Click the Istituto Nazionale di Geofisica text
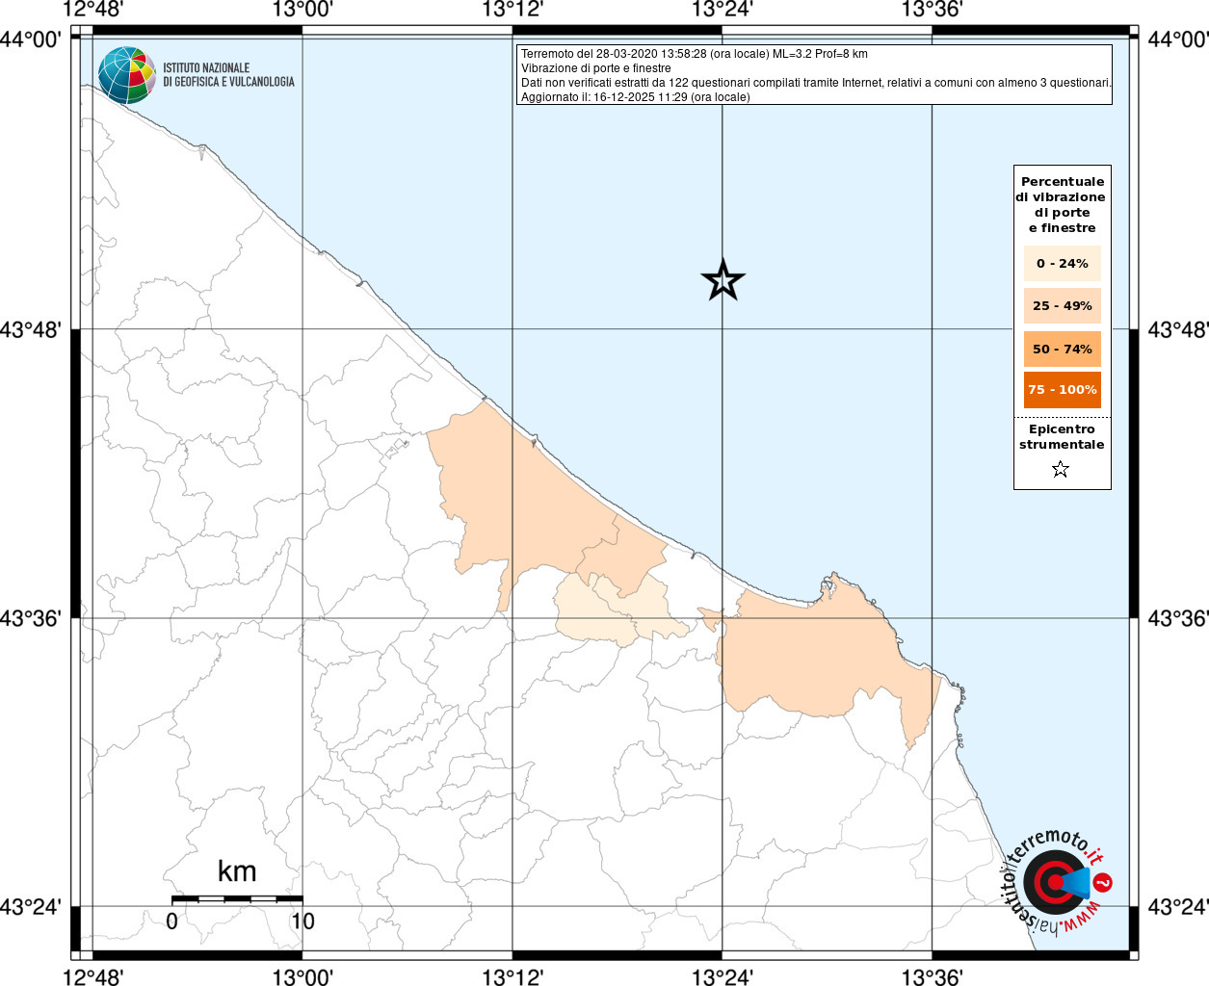The width and height of the screenshot is (1209, 986). point(228,75)
